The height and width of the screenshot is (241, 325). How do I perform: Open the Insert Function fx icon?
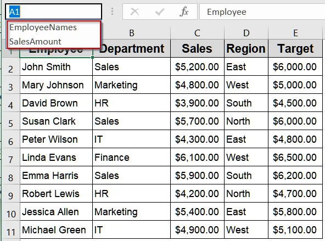pos(184,12)
